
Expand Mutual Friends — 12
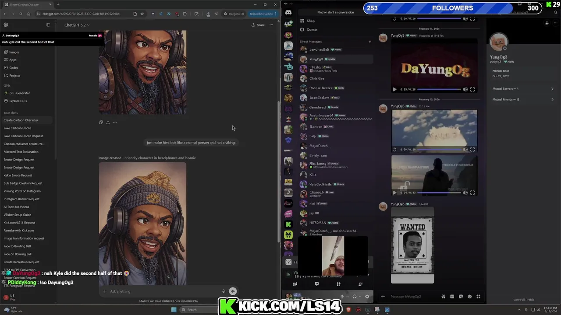click(x=523, y=100)
